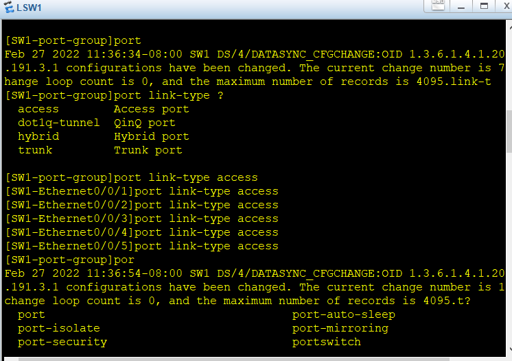Click the 'dot1q-tunnel' link-type option text
512x361 pixels.
tap(59, 123)
